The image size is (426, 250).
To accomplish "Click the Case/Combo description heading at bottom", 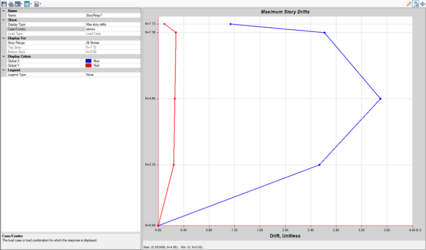I will (x=12, y=236).
